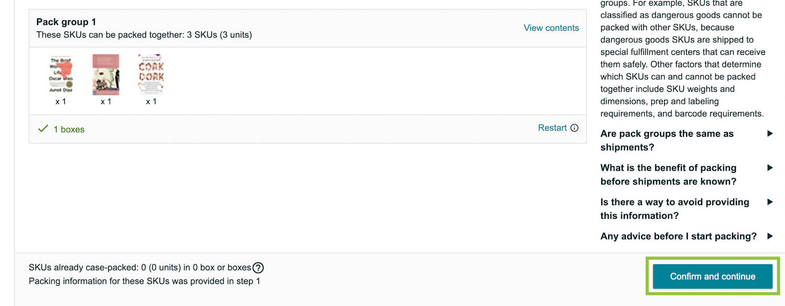Select the Cork Dork book cover thumbnail
The width and height of the screenshot is (785, 306).
[151, 75]
